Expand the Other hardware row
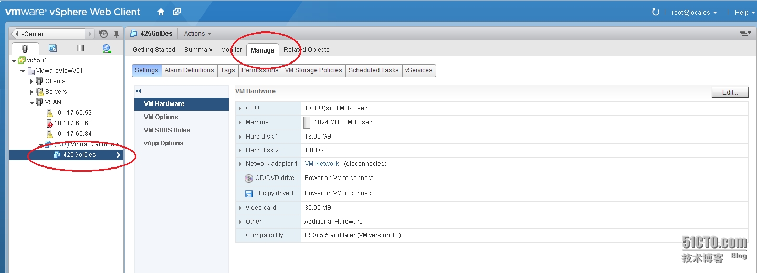 coord(240,222)
